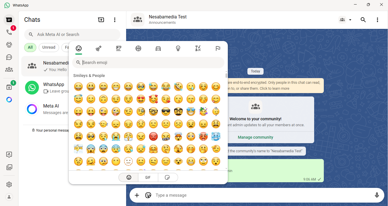Open the Calls tab in sidebar
Screen dimensions: 388x206
9,32
